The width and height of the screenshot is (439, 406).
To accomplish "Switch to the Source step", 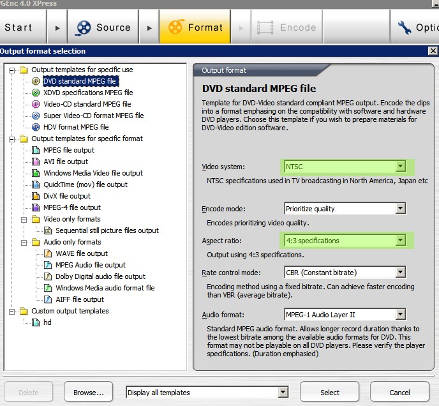I will click(103, 27).
